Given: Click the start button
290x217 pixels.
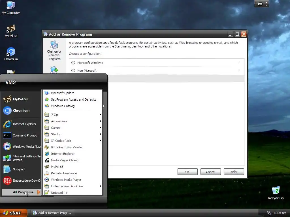Looking at the screenshot, I should tap(14, 213).
